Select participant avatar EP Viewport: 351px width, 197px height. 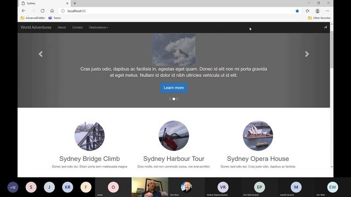click(259, 187)
